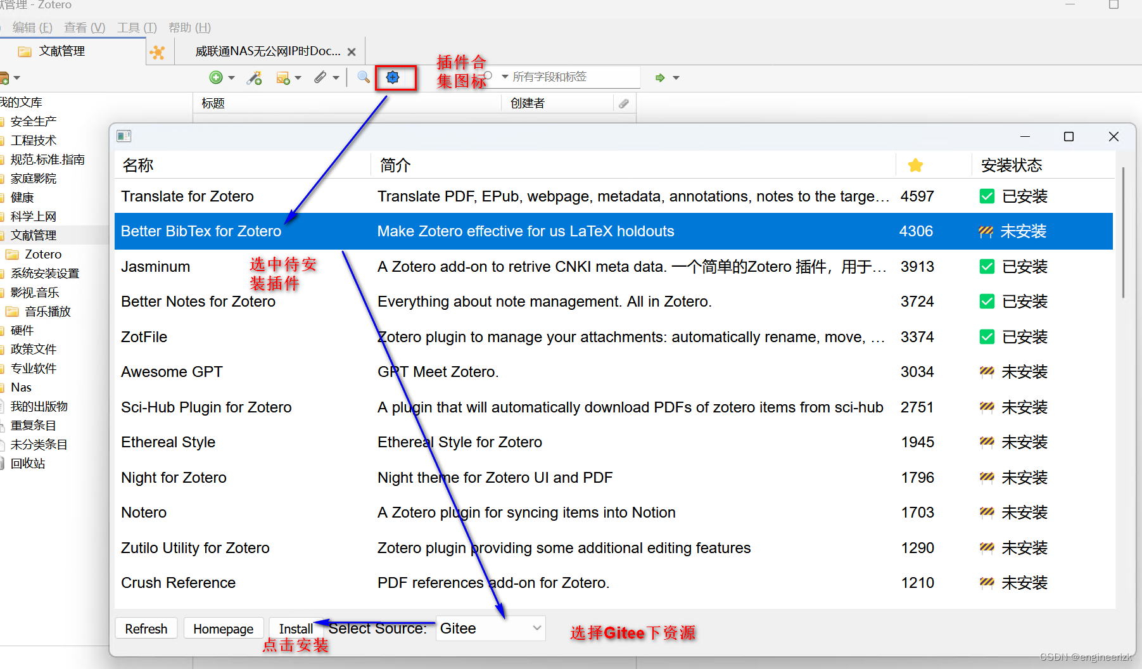Viewport: 1142px width, 669px height.
Task: Switch to the 文献管理 tab
Action: (72, 51)
